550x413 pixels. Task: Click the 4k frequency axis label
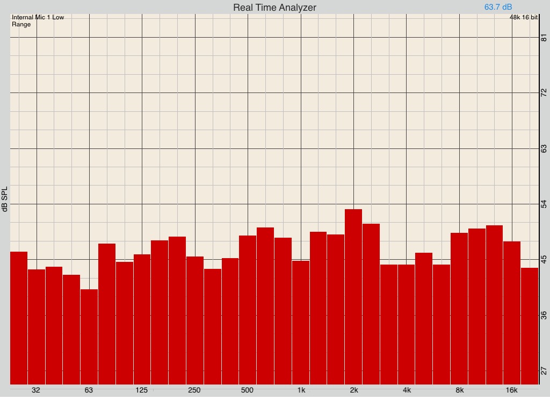pyautogui.click(x=407, y=390)
